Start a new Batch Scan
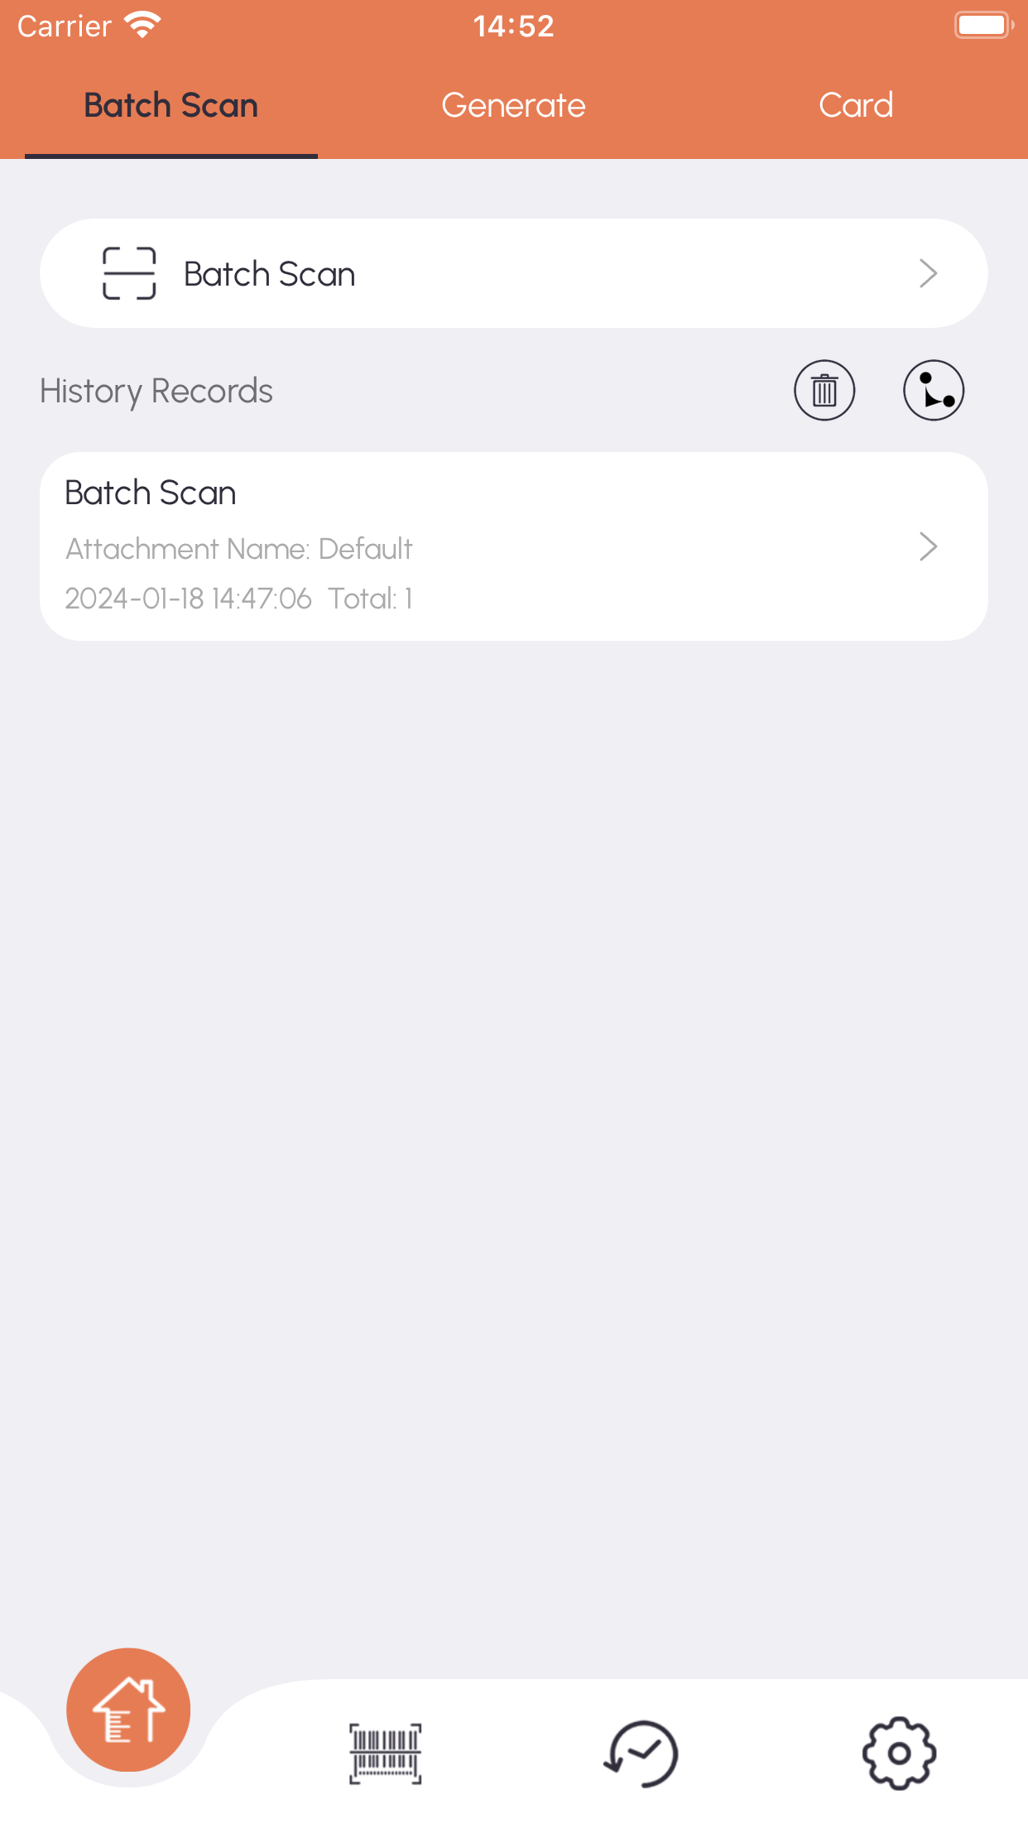The width and height of the screenshot is (1028, 1828). point(513,273)
